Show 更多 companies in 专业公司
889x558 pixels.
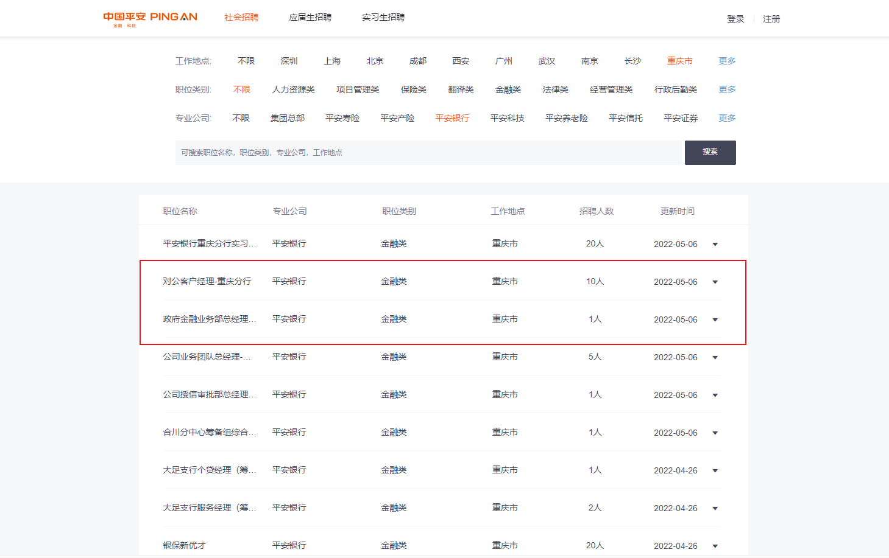click(x=727, y=118)
